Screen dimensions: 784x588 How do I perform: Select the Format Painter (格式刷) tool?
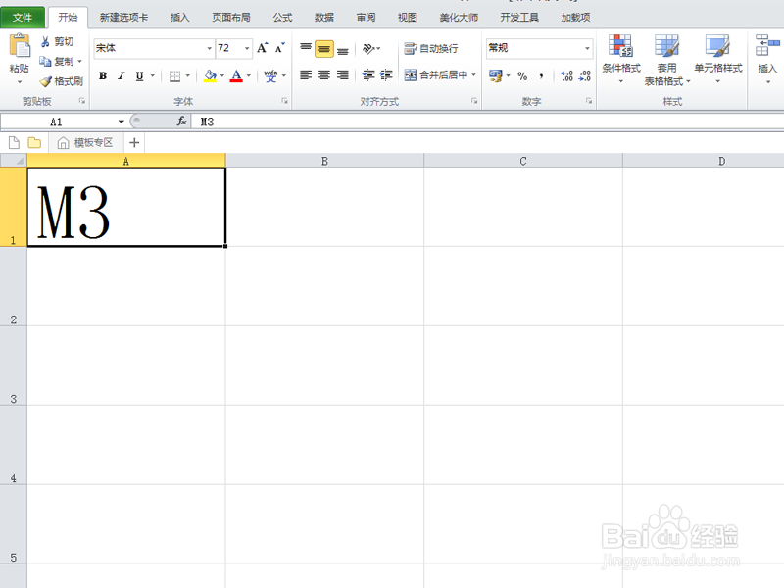[x=59, y=81]
